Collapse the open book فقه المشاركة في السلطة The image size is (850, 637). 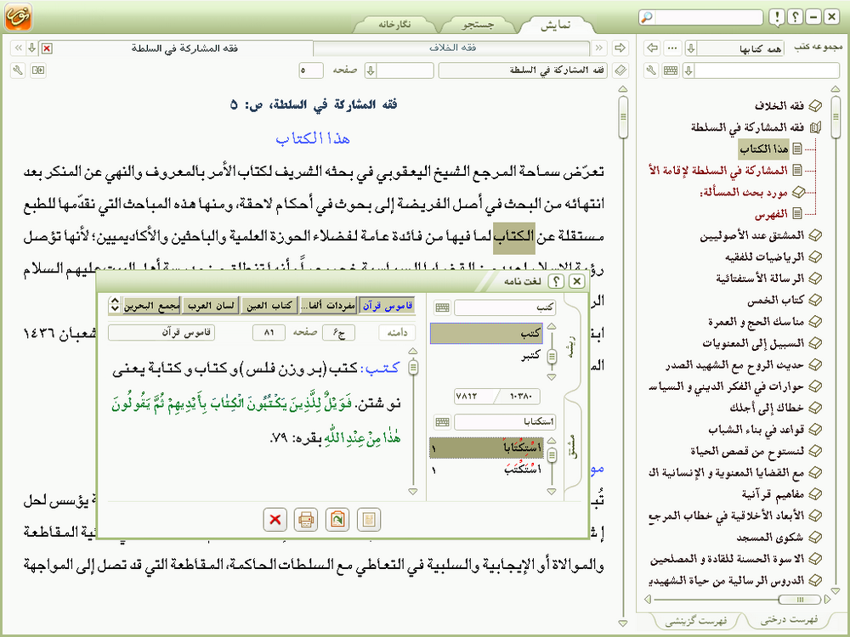pyautogui.click(x=815, y=127)
